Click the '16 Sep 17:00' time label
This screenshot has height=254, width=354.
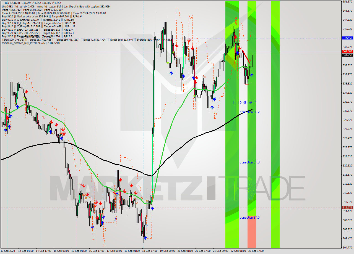pos(97,251)
